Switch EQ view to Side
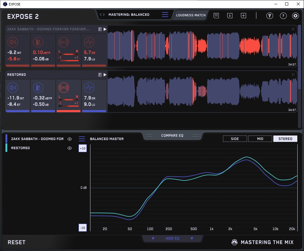Viewport: 304px width, 251px height. [x=235, y=139]
